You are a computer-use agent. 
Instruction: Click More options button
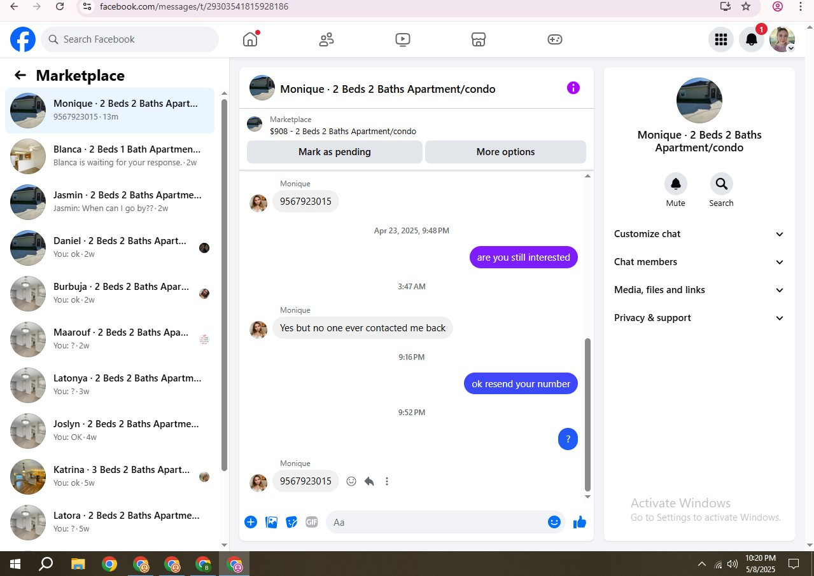(505, 152)
